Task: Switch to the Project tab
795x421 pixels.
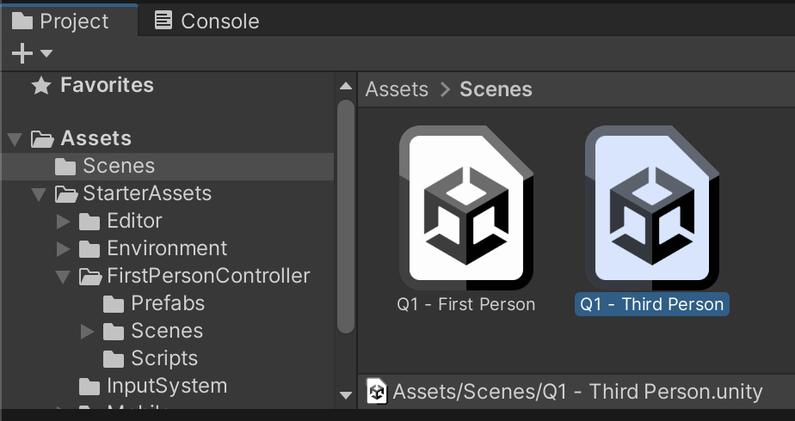Action: pyautogui.click(x=60, y=21)
